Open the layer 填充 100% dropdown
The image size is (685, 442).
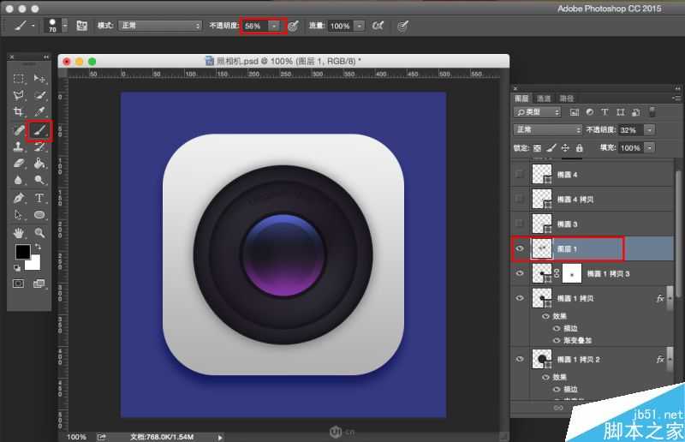(x=648, y=148)
